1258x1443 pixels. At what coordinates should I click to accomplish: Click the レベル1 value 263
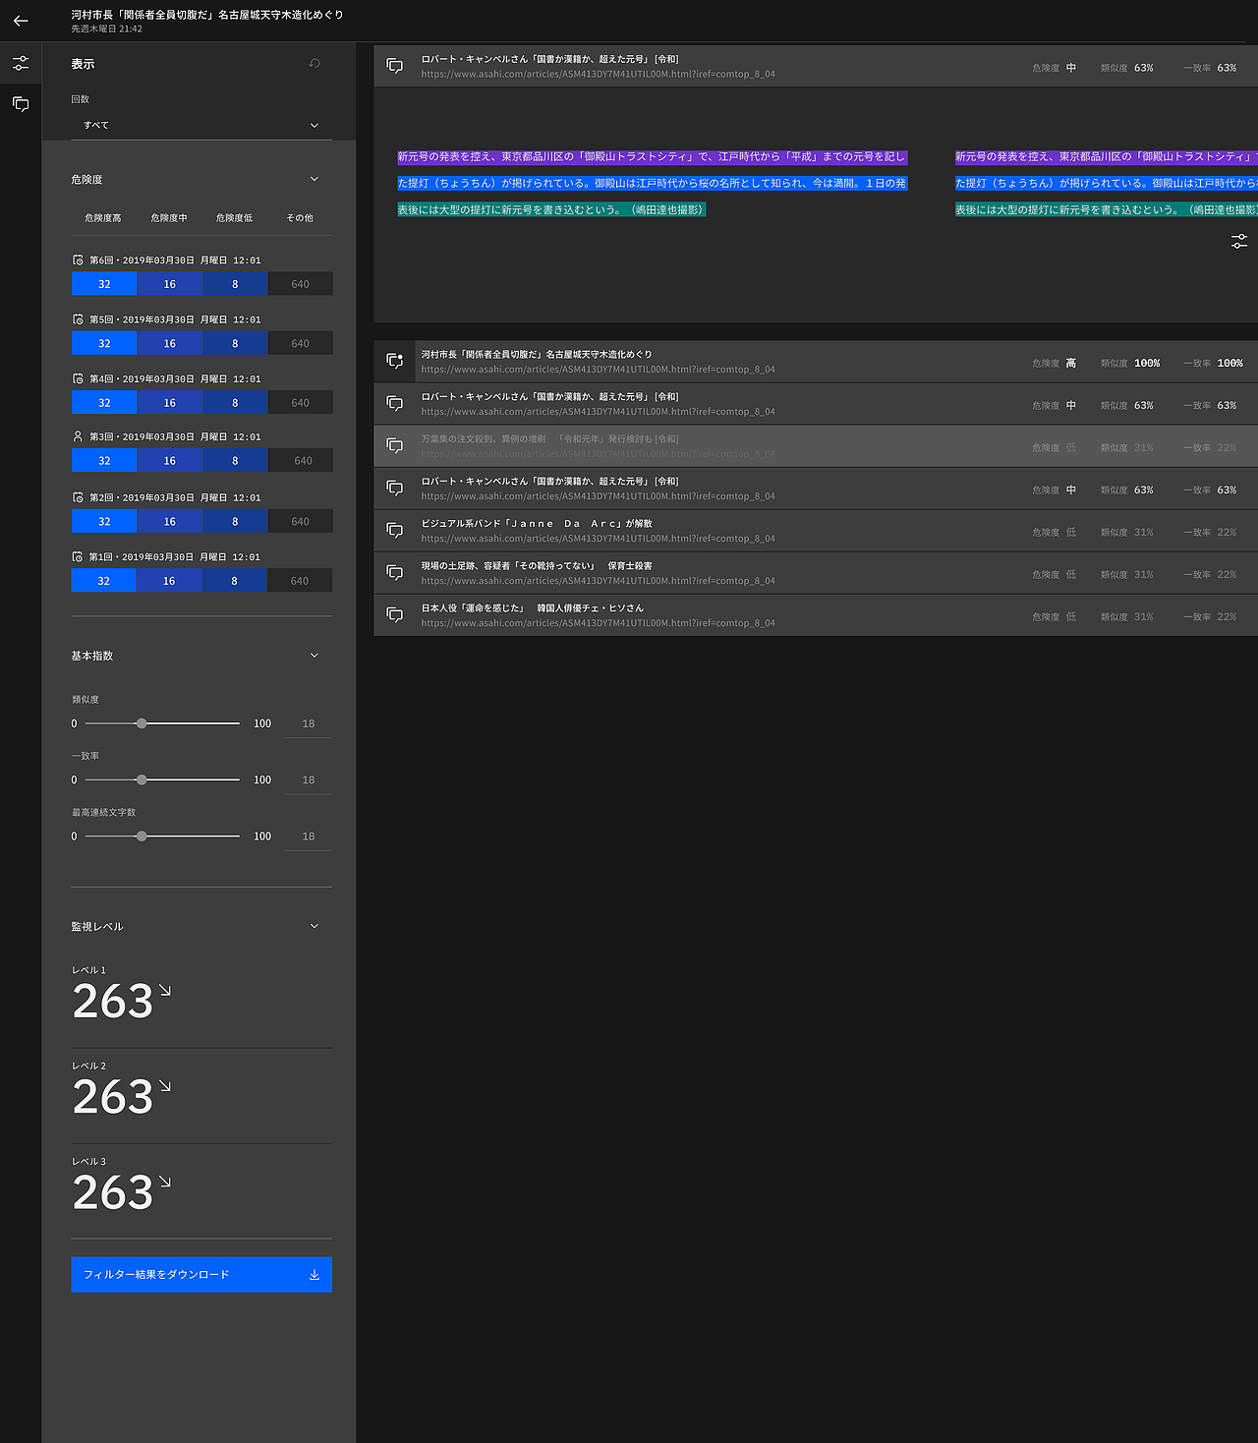point(113,1002)
